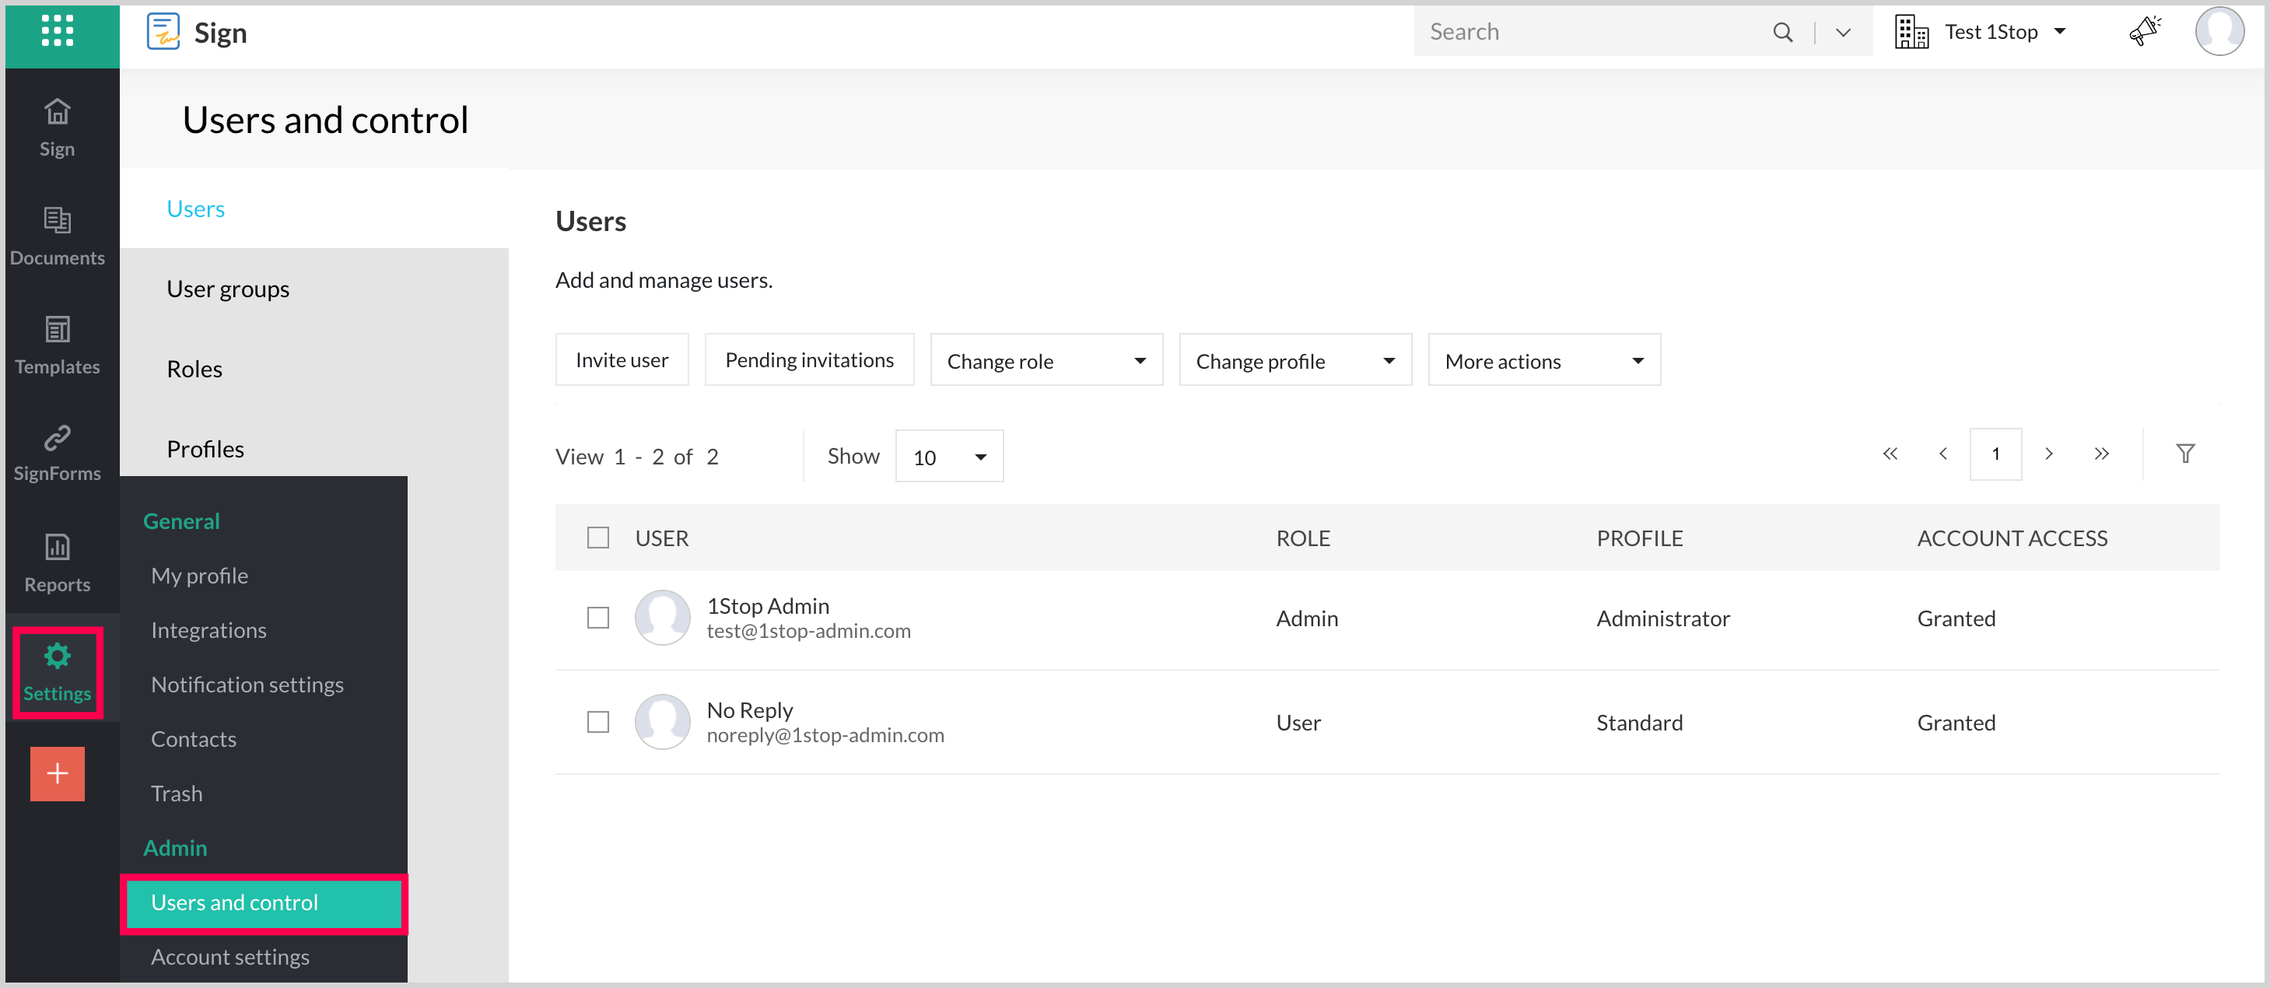Open the More actions dropdown
Image resolution: width=2270 pixels, height=988 pixels.
(x=1544, y=360)
